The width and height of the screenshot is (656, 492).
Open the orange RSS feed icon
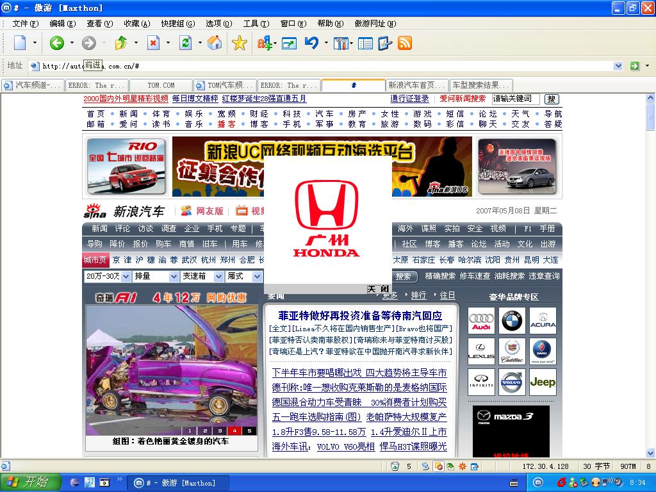[405, 43]
